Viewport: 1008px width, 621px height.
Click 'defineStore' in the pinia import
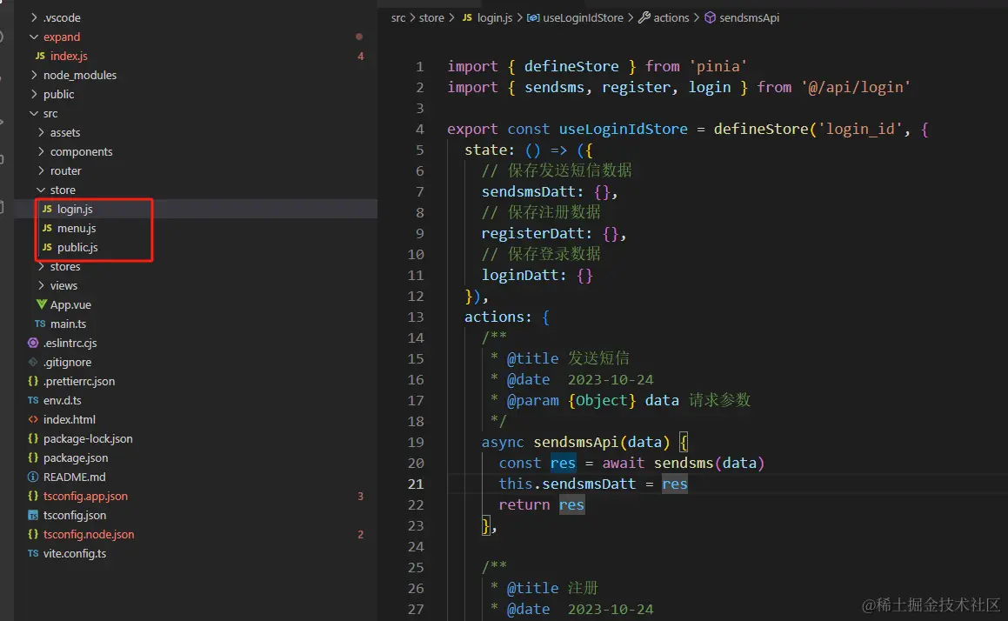pyautogui.click(x=571, y=66)
